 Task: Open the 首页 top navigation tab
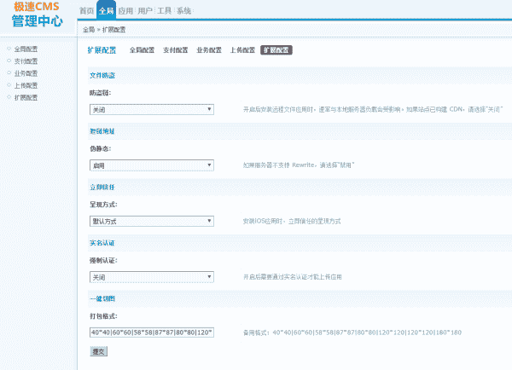[x=86, y=11]
